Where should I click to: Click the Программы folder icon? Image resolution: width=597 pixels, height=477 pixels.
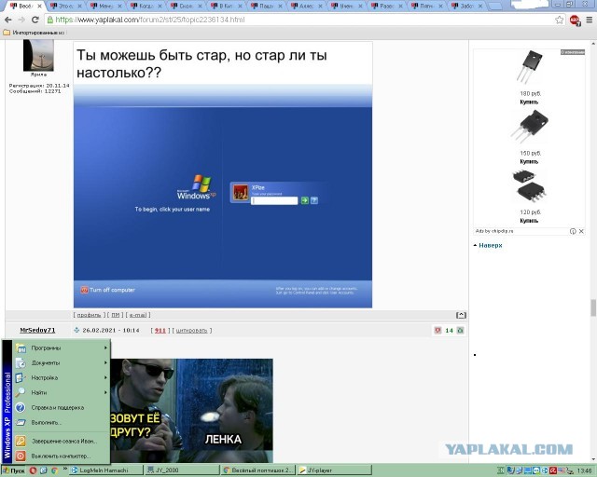pos(21,348)
